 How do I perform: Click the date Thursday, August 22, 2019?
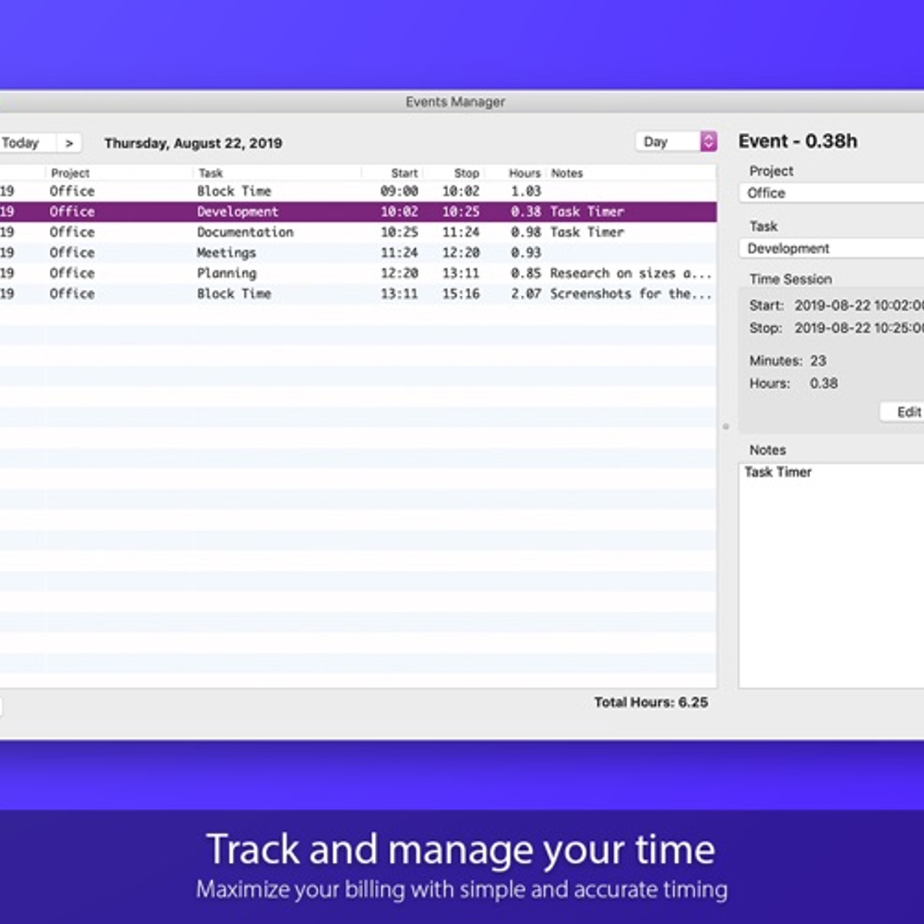click(193, 143)
